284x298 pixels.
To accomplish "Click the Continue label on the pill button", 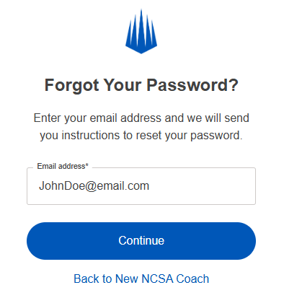I will (141, 240).
